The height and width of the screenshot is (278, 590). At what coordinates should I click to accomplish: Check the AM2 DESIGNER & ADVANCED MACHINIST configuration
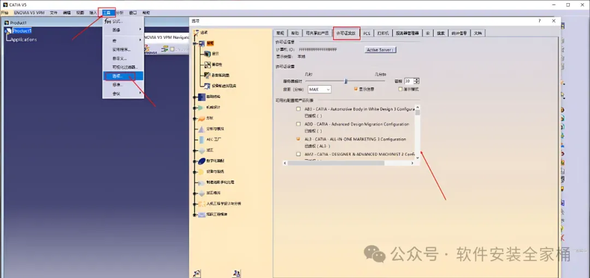coord(298,154)
